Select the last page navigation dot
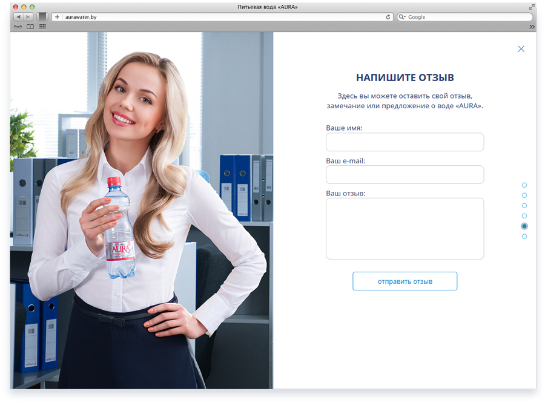The height and width of the screenshot is (403, 545). (x=524, y=237)
